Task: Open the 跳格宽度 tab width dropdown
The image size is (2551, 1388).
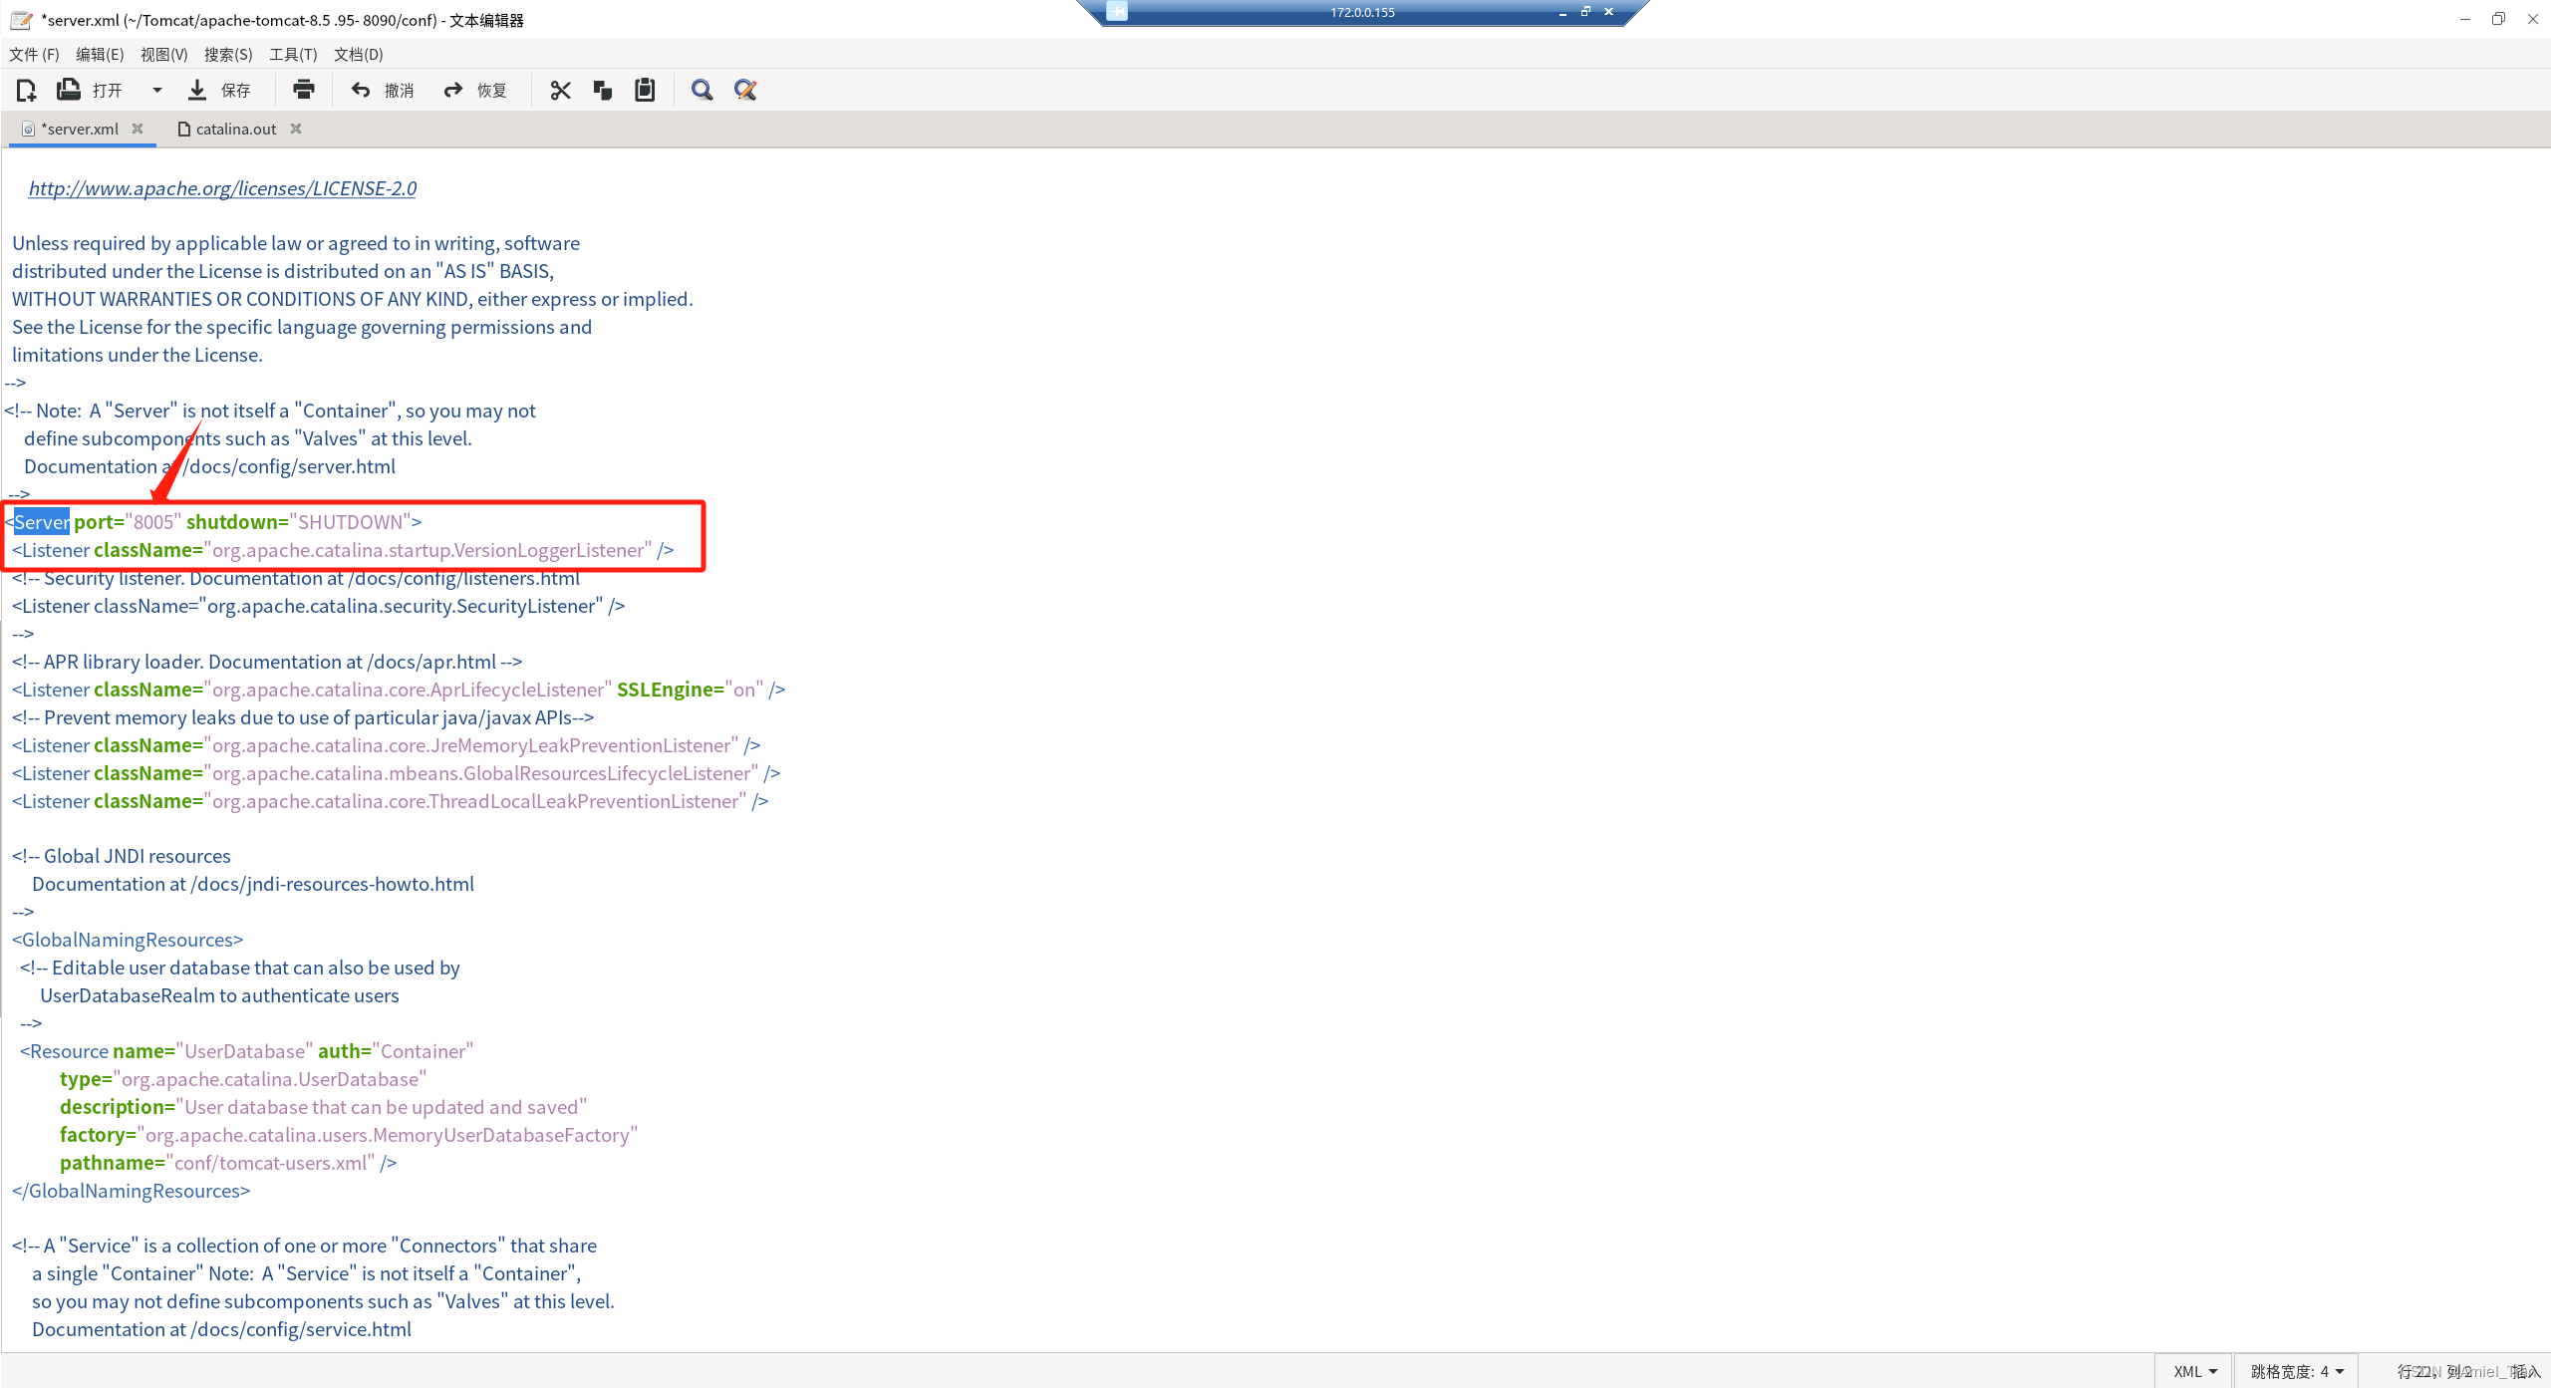Action: 2296,1371
